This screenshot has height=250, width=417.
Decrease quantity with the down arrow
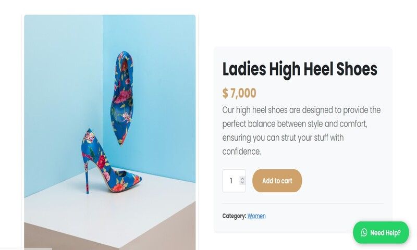point(242,183)
